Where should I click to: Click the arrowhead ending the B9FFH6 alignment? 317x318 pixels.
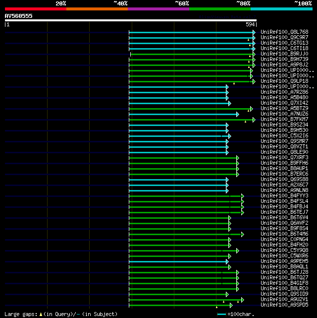[238, 163]
